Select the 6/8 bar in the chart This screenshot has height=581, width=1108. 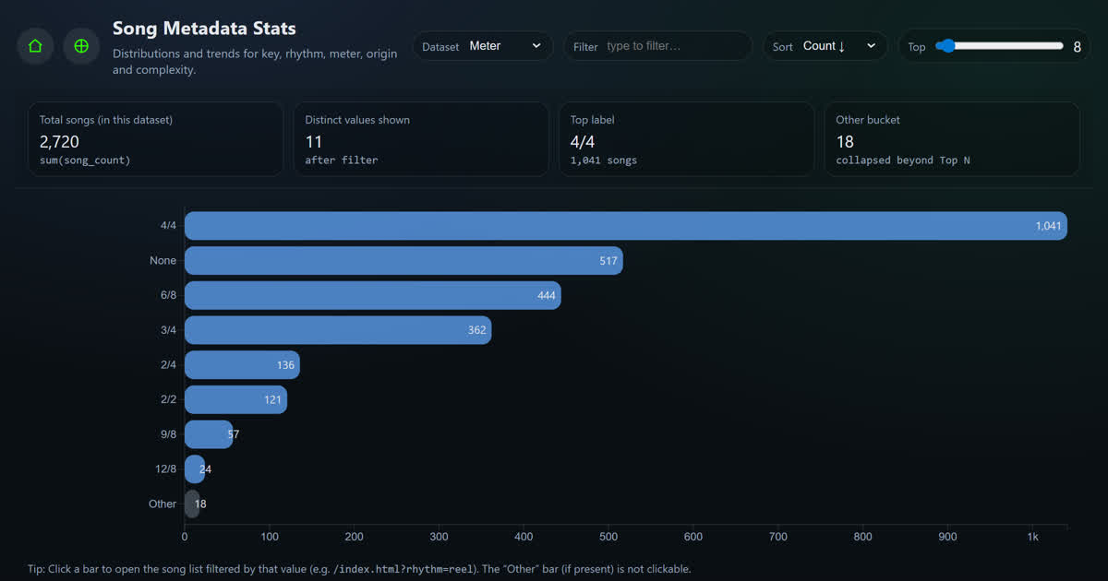(x=369, y=295)
